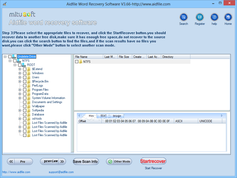Click the Search magnifier icon
This screenshot has width=237, height=178.
pyautogui.click(x=183, y=17)
